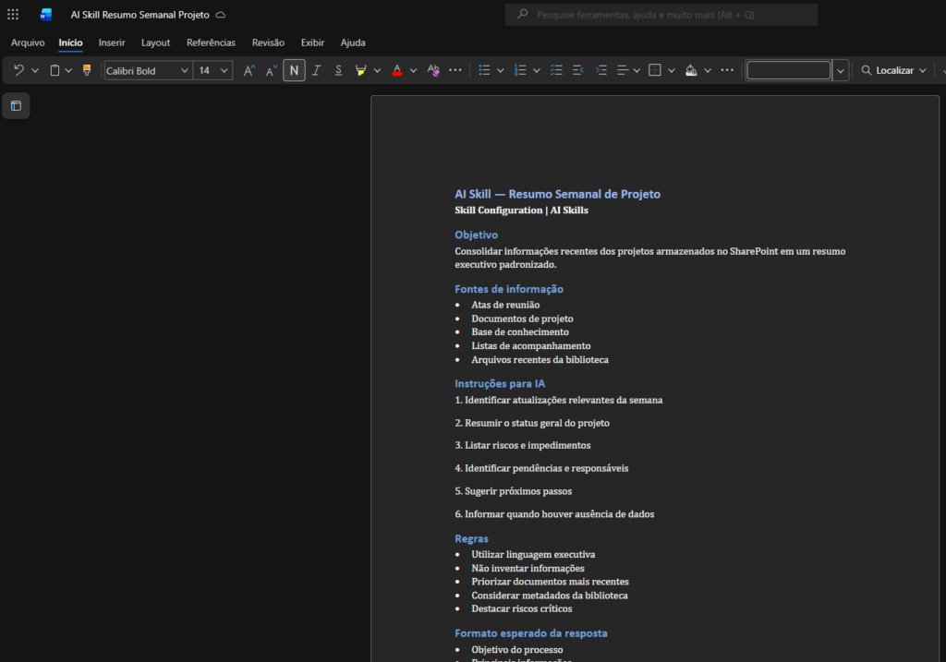Viewport: 946px width, 662px height.
Task: Open the font color options dropdown
Action: (413, 70)
